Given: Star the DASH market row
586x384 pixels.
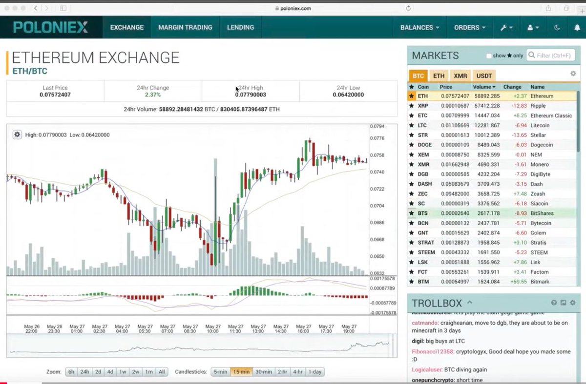Looking at the screenshot, I should tap(412, 184).
